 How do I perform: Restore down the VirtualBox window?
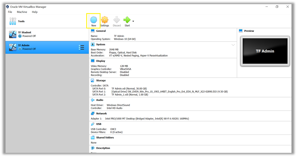pyautogui.click(x=277, y=7)
